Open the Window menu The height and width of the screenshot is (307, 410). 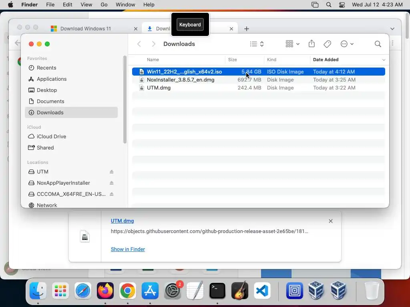(x=125, y=5)
